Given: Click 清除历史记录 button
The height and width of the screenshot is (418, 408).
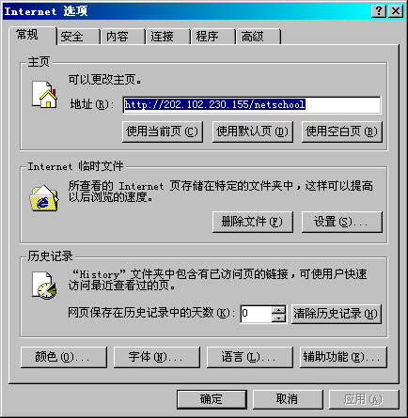Looking at the screenshot, I should click(x=337, y=314).
